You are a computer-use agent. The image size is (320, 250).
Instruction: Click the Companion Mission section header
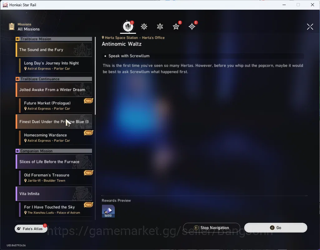pyautogui.click(x=54, y=151)
